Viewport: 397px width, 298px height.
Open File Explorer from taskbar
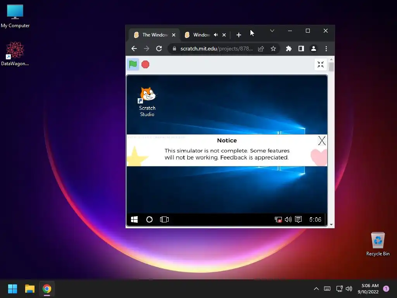coord(29,289)
